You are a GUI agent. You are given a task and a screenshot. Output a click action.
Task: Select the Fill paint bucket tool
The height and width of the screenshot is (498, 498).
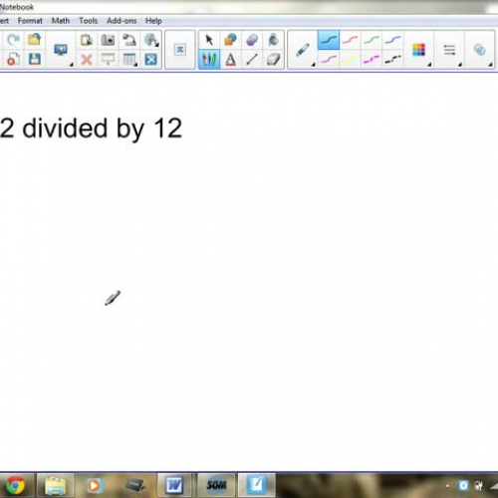click(x=273, y=40)
